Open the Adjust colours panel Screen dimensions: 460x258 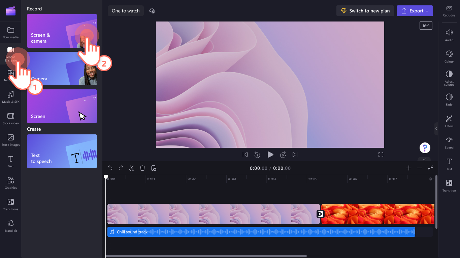(x=449, y=78)
